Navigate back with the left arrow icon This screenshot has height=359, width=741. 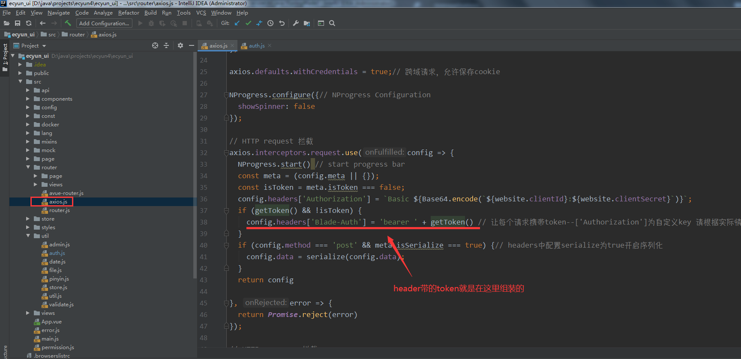pos(42,23)
